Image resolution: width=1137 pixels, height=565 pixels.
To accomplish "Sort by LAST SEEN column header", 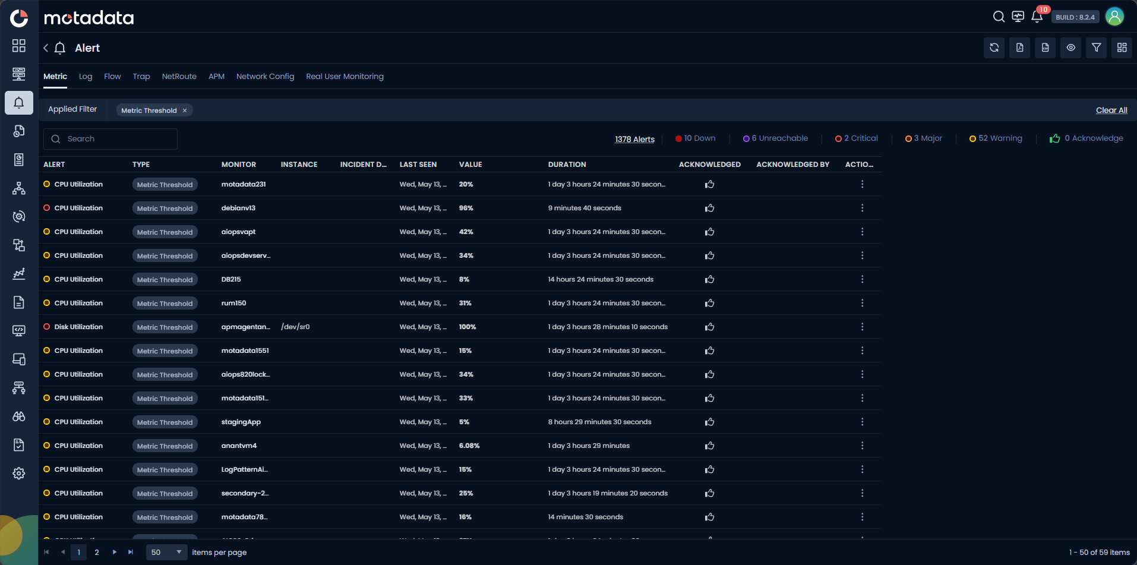I will (418, 165).
